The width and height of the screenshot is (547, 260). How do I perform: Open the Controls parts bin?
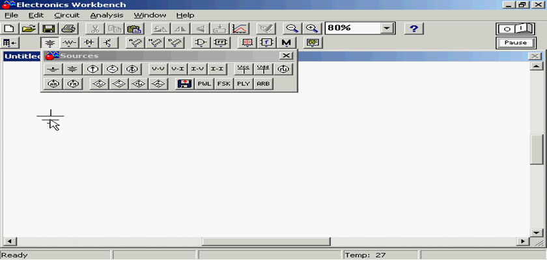267,42
